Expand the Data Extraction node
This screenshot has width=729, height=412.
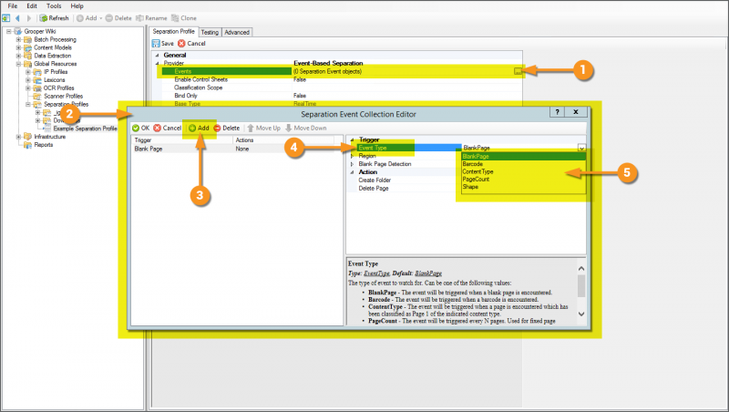(x=18, y=56)
